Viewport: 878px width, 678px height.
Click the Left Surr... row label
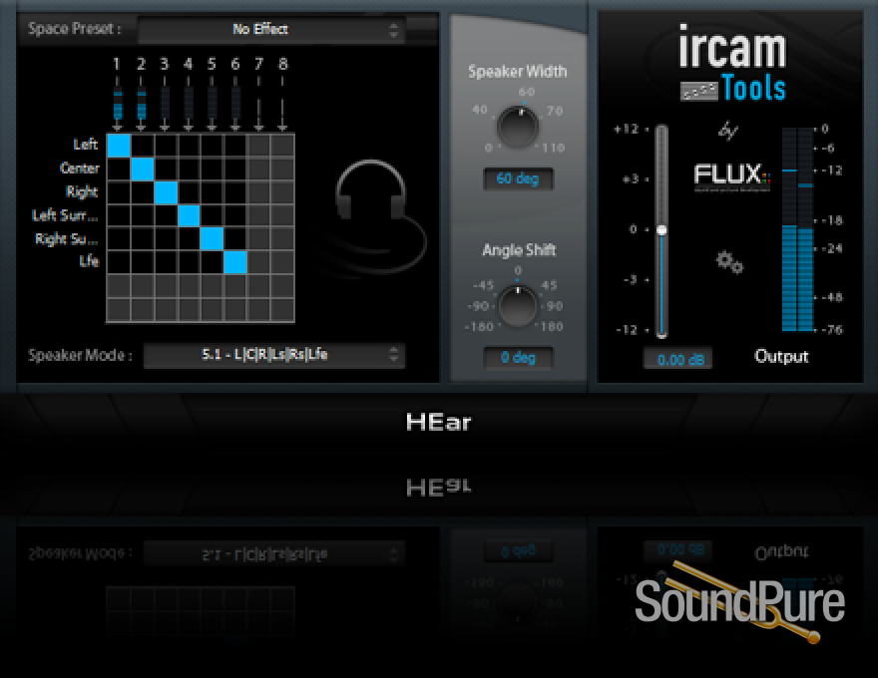[65, 215]
